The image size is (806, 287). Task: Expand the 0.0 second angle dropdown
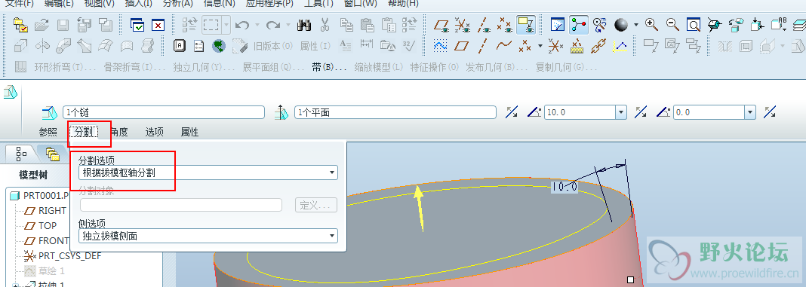point(750,112)
